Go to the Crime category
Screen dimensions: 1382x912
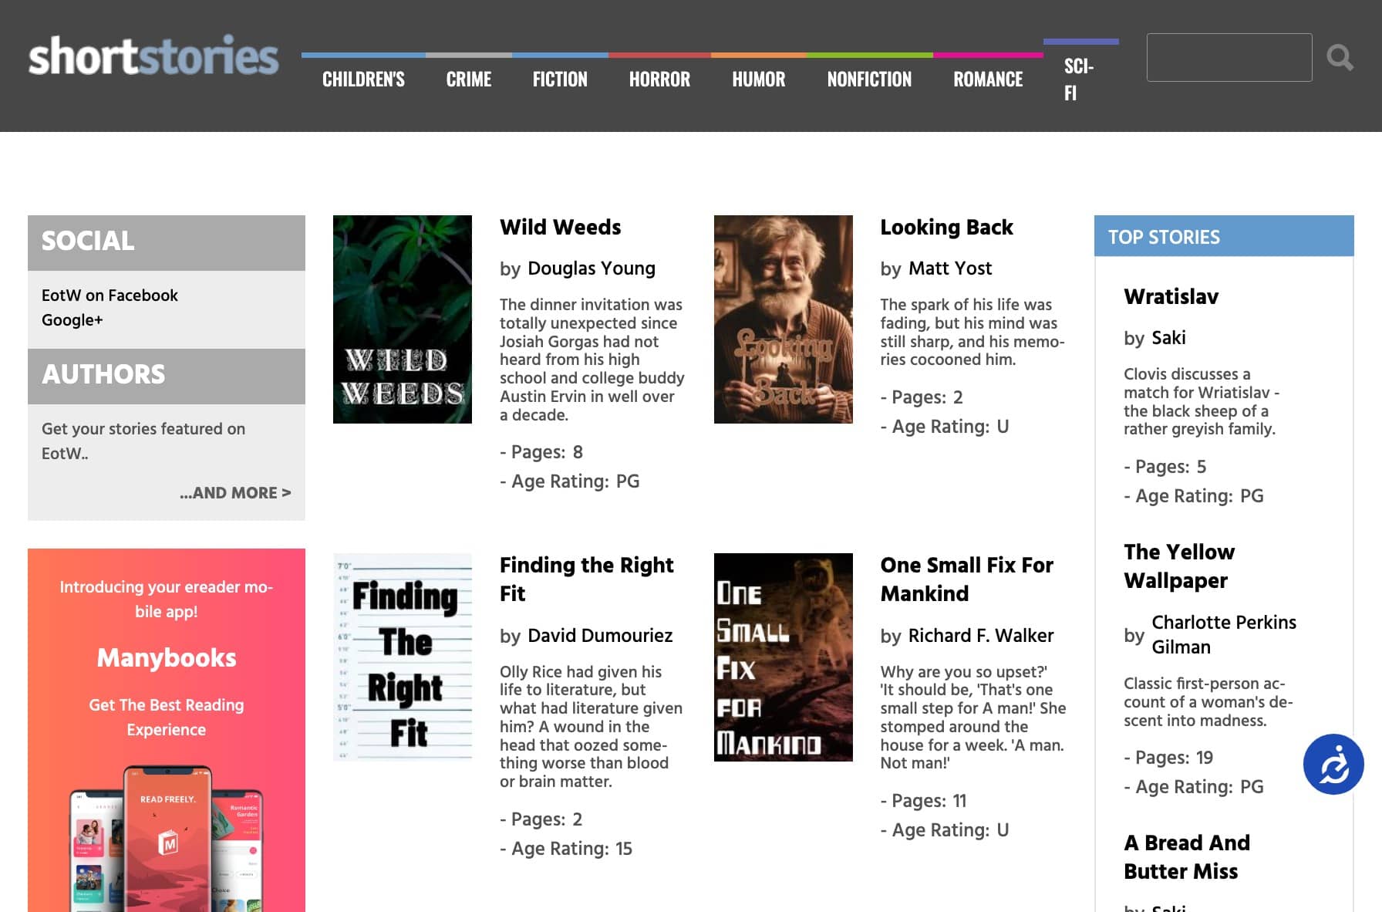click(468, 79)
